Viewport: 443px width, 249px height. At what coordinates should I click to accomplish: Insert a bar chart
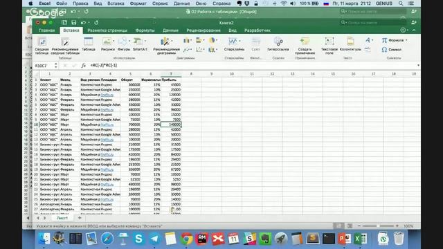point(199,41)
